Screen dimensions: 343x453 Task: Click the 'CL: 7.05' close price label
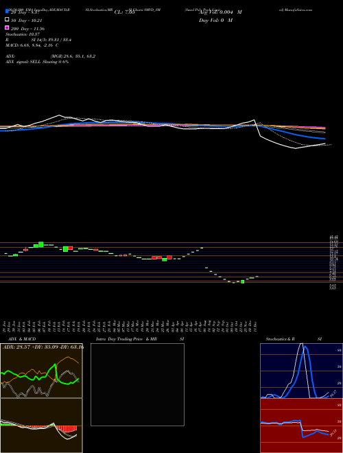(124, 12)
